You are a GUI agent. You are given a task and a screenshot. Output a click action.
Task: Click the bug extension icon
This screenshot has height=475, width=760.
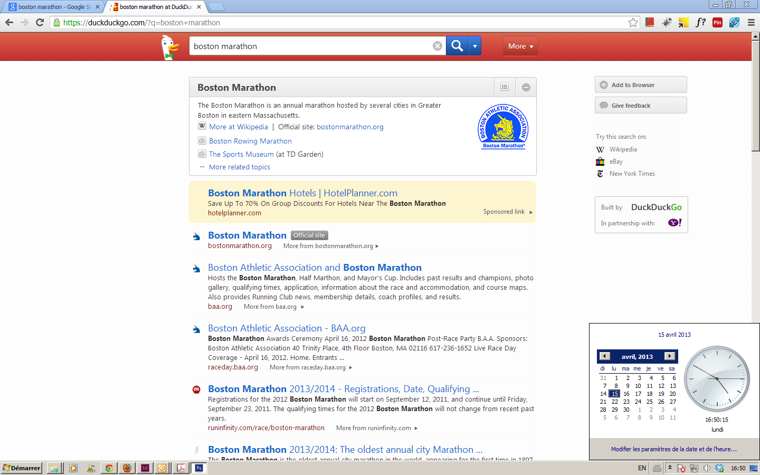click(x=667, y=22)
